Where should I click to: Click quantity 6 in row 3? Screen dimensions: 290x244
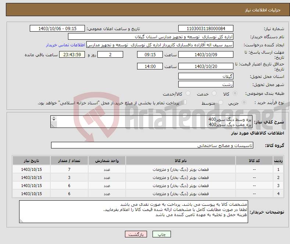click(69, 186)
